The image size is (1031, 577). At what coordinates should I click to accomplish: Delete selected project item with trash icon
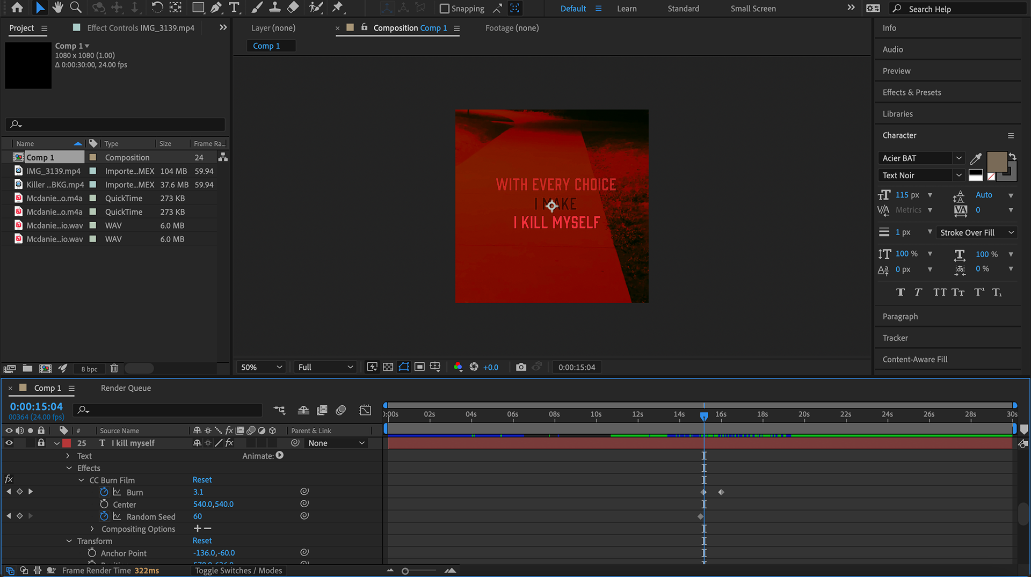click(114, 368)
